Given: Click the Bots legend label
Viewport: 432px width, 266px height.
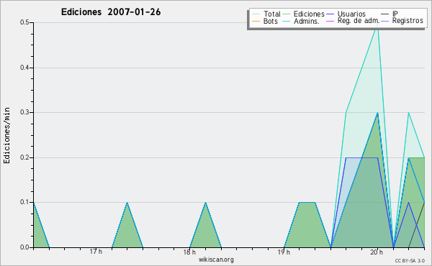Looking at the screenshot, I should [x=271, y=21].
